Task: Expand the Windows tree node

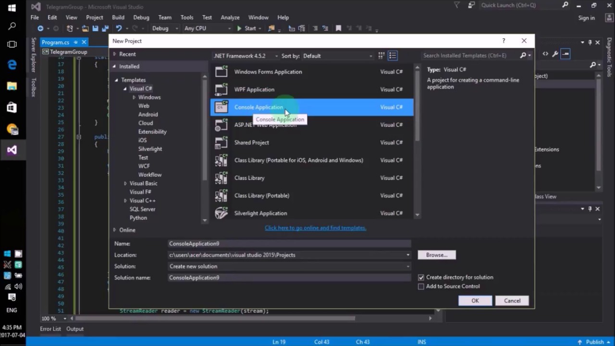Action: [134, 97]
